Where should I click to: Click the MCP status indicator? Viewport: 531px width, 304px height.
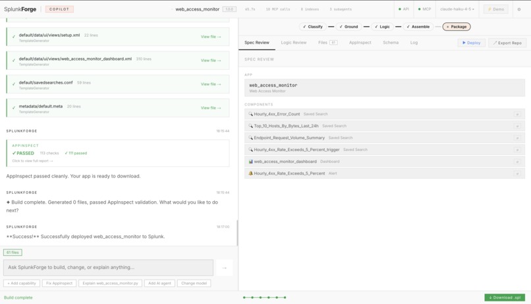[425, 9]
